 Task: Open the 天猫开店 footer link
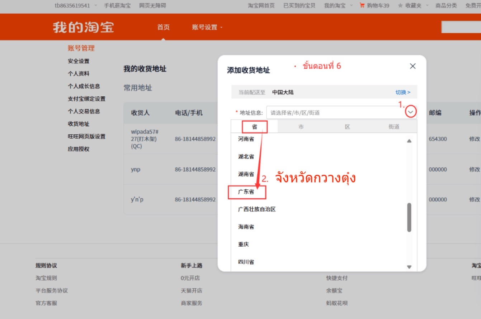(192, 290)
